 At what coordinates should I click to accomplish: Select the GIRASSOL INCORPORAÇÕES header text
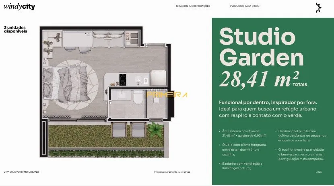193,6
